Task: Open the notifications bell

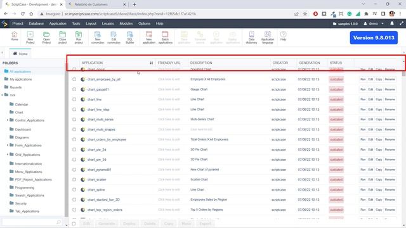Action: 392,23
